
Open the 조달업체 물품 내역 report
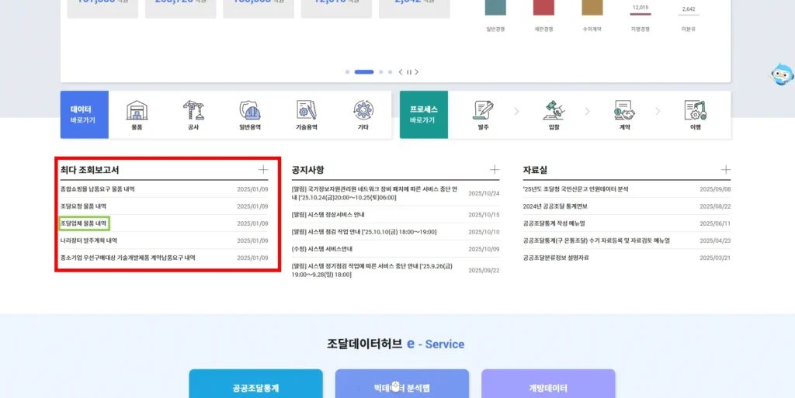point(84,223)
